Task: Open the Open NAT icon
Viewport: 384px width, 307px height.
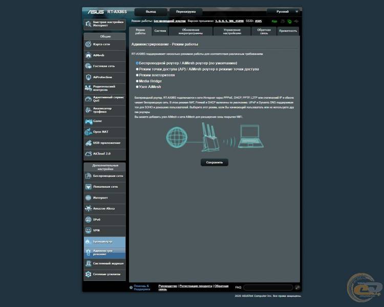Action: point(88,132)
